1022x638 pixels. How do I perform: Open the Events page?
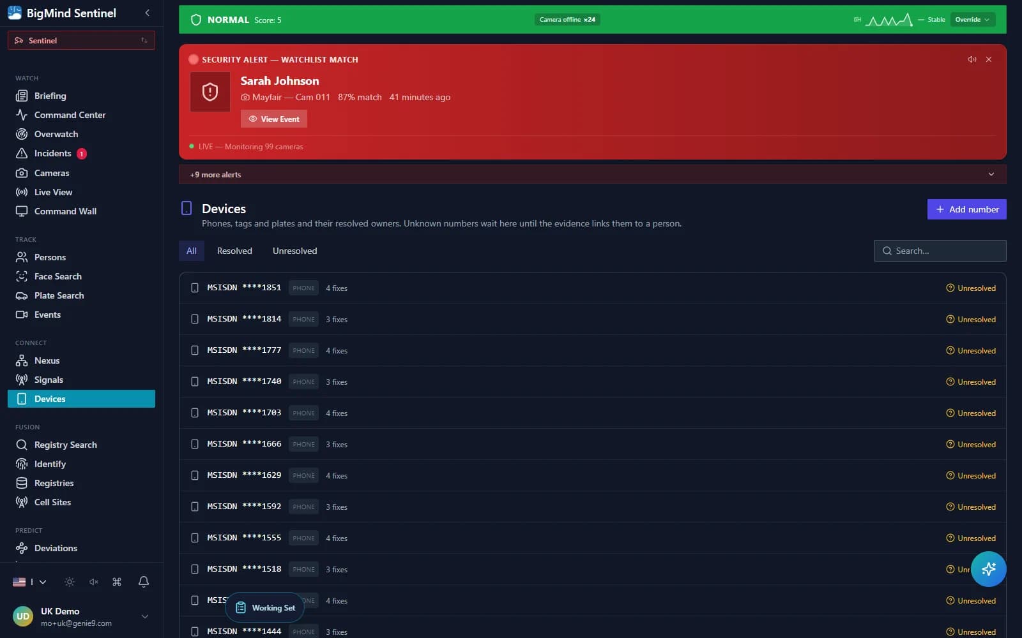click(x=81, y=315)
